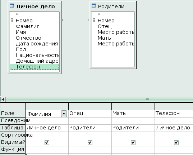Toggle Видимый checkbox for Мать column
The width and height of the screenshot is (193, 155).
click(133, 142)
